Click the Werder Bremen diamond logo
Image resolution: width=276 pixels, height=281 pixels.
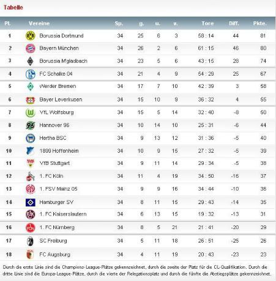coord(31,86)
